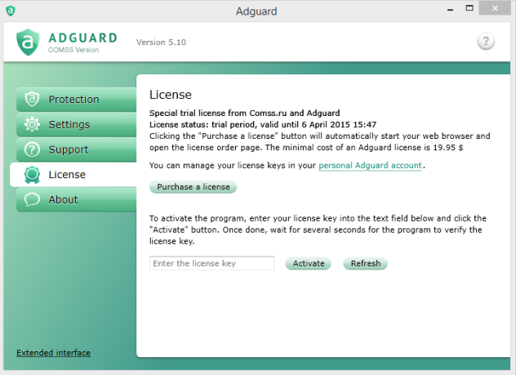Click the Settings gear icon in sidebar
This screenshot has width=516, height=375.
click(x=32, y=124)
